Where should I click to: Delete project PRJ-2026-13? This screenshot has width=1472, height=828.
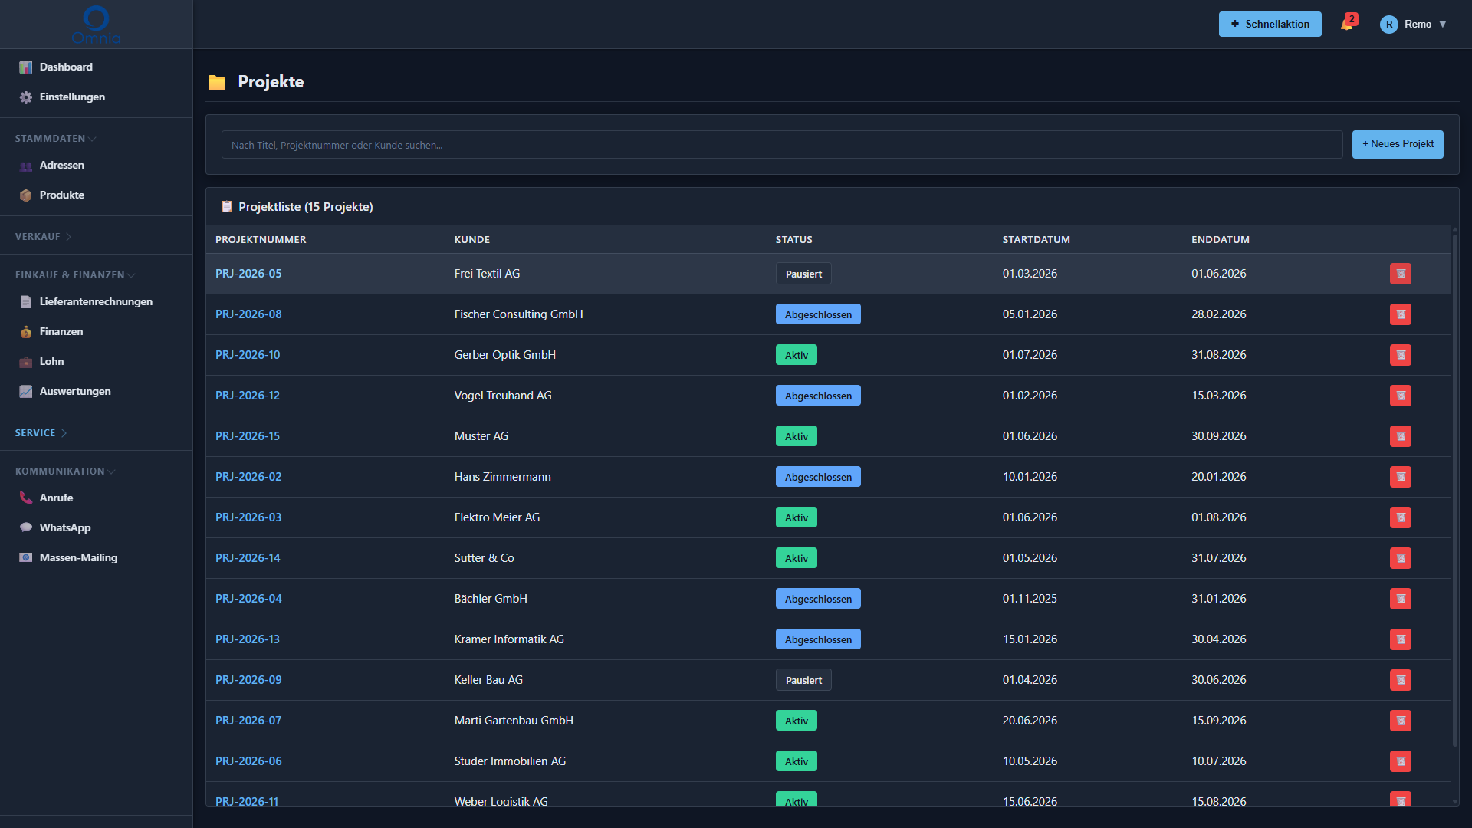(1400, 639)
